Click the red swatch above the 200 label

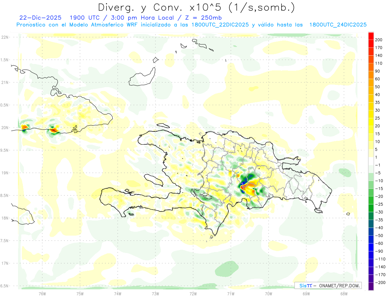pos(371,36)
